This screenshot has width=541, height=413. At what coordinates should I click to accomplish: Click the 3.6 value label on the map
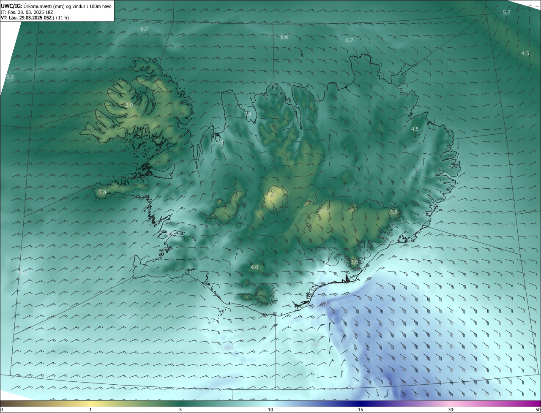354,262
